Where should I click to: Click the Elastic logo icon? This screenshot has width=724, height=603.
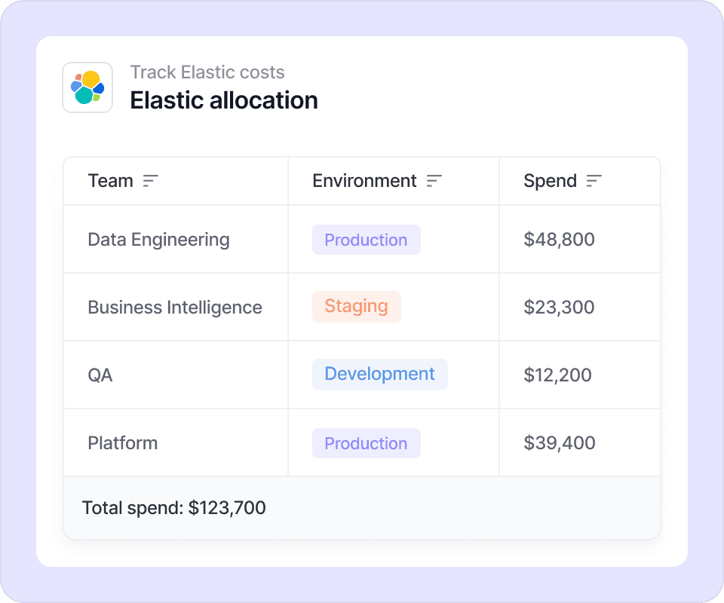click(x=87, y=87)
